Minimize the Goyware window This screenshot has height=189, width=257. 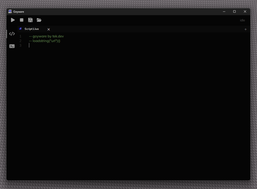[224, 12]
